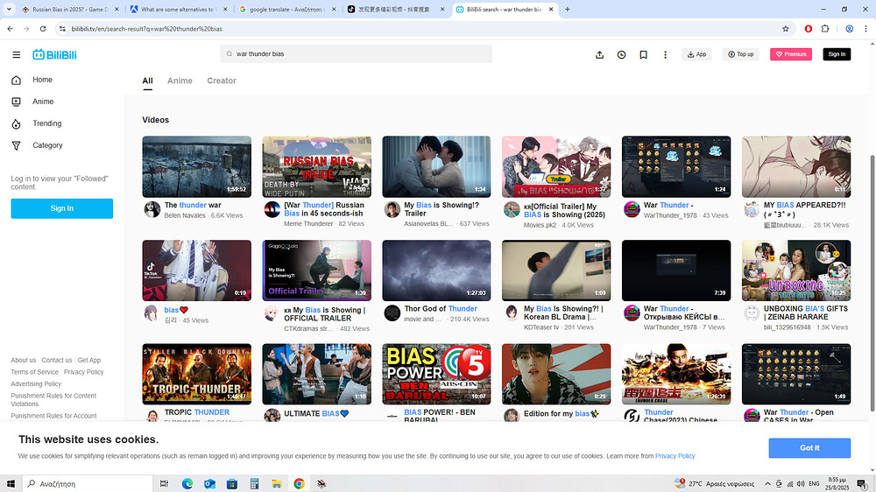Click the App download button

696,54
